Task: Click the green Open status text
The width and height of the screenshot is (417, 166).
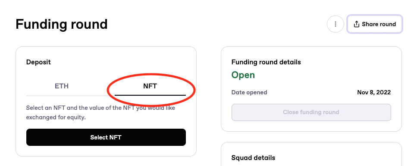Action: tap(243, 75)
